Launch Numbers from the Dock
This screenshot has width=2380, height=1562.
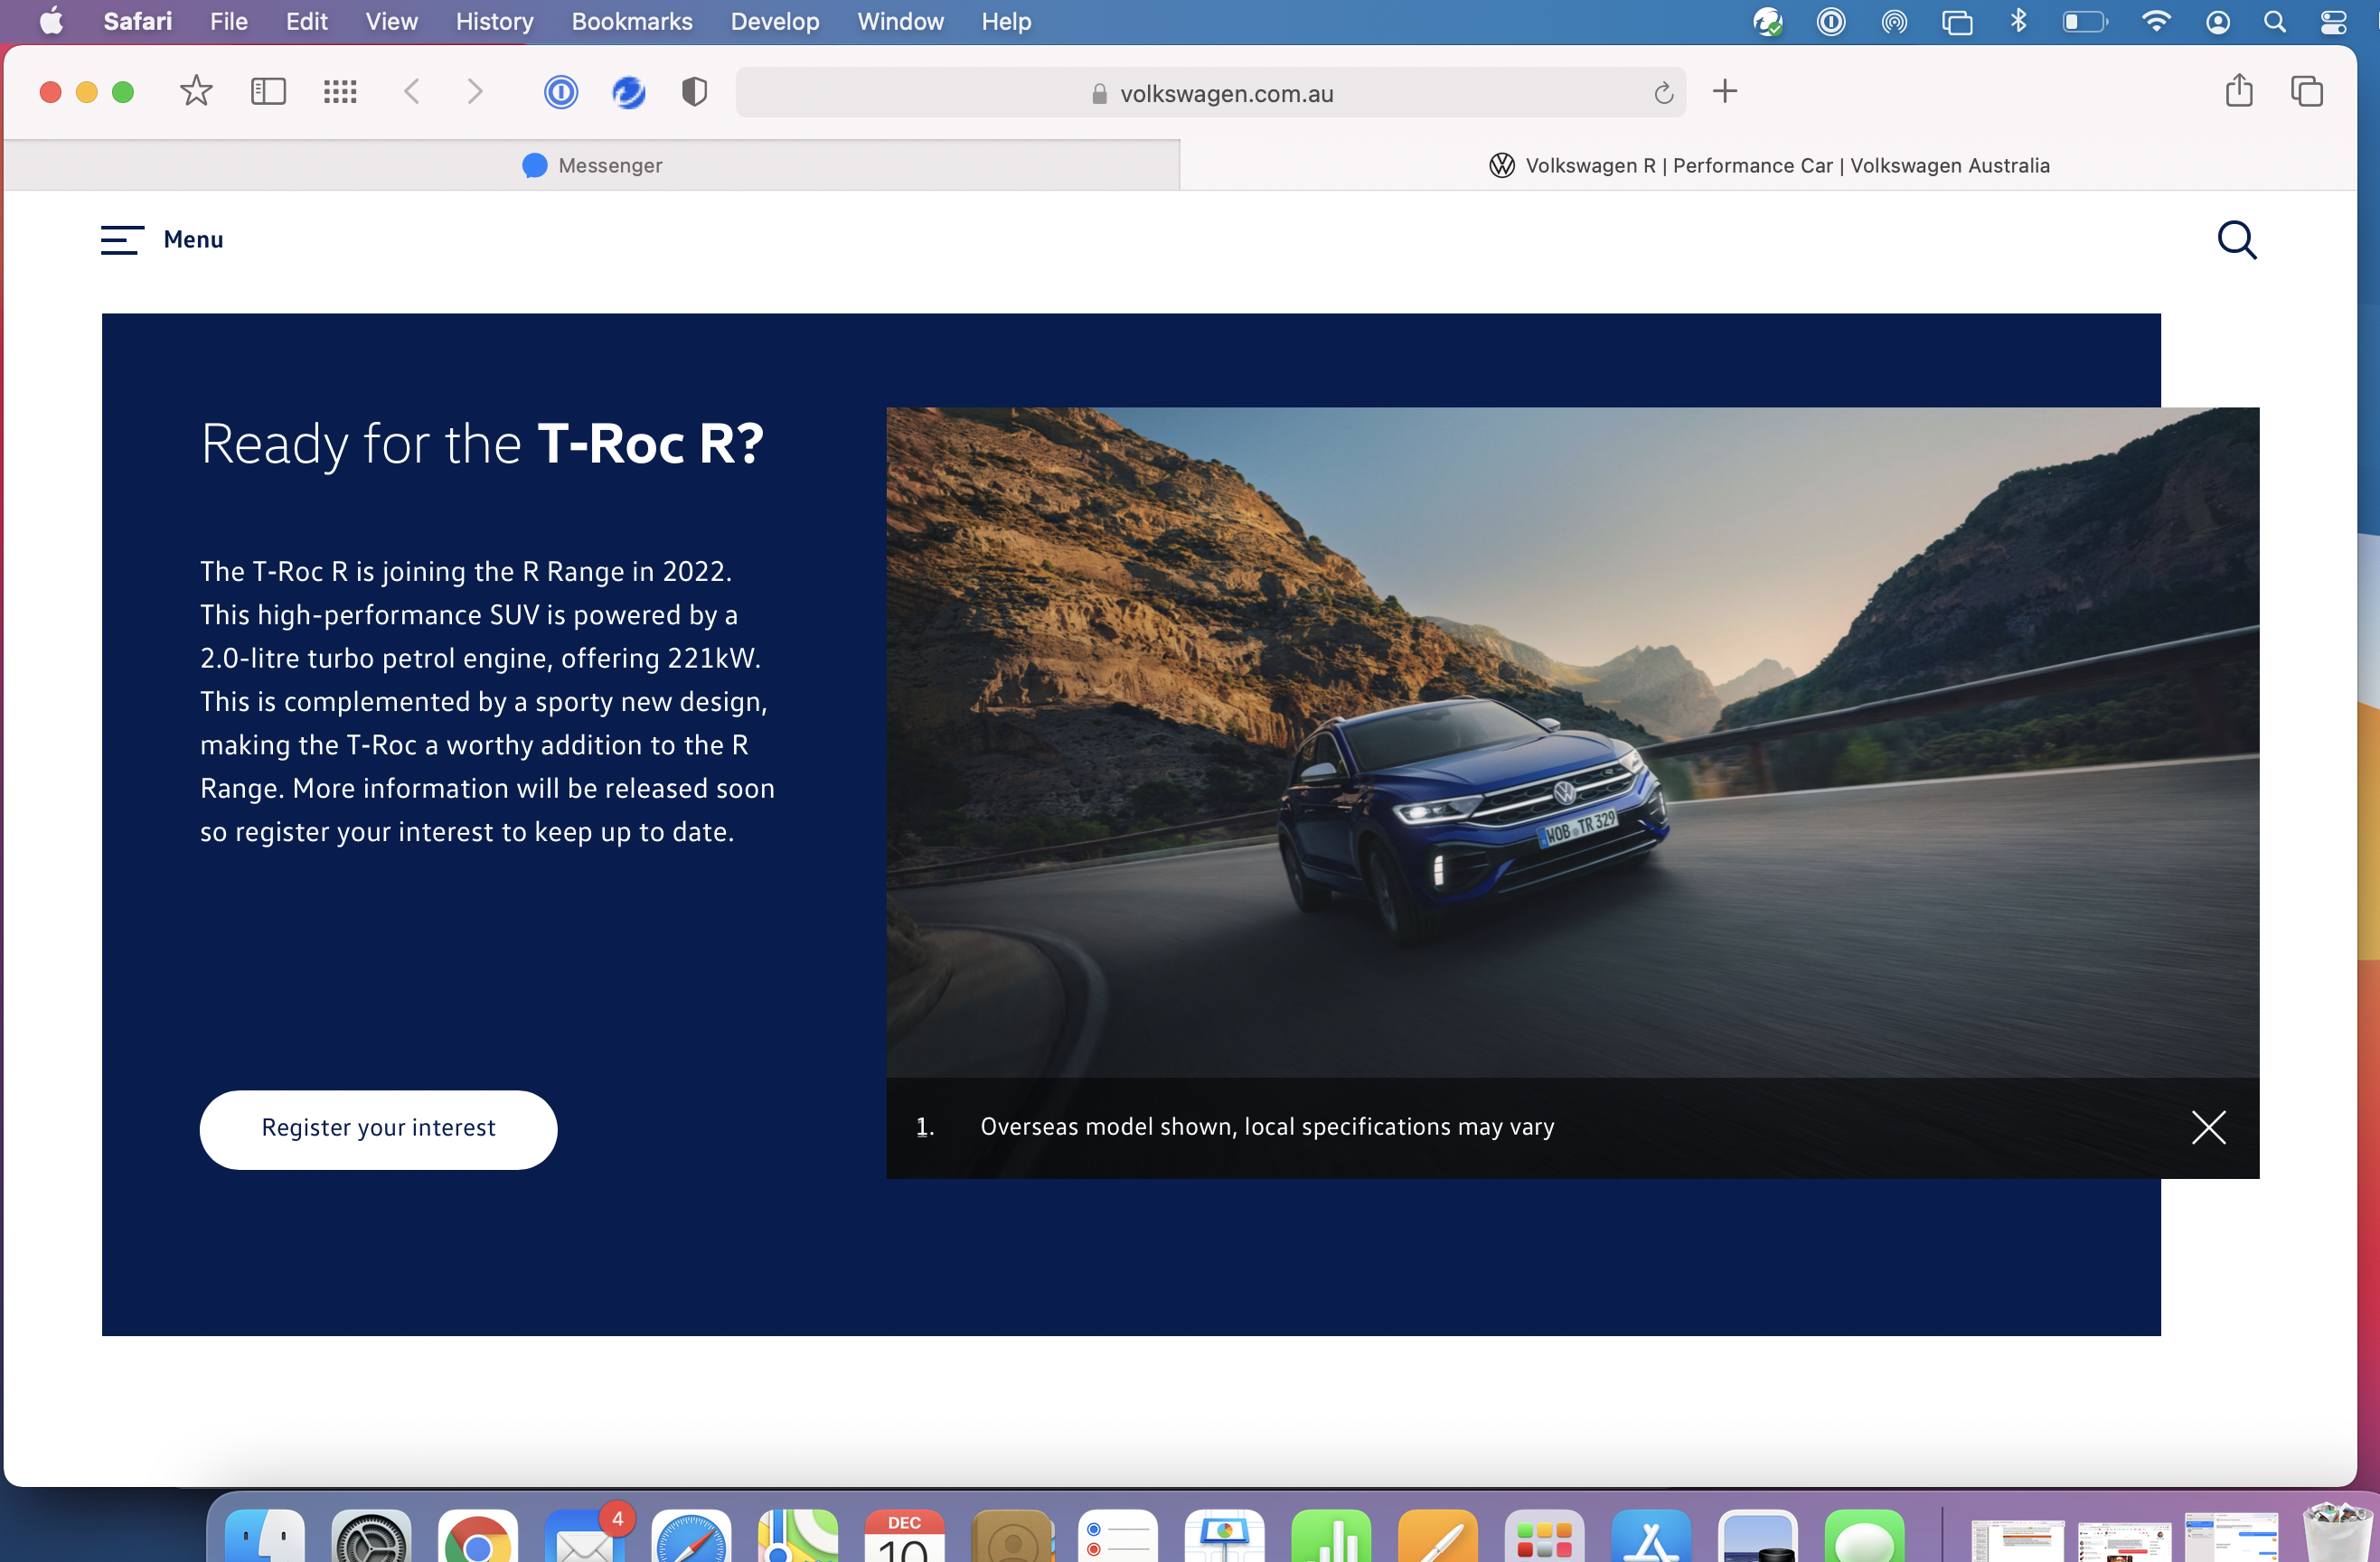point(1331,1536)
